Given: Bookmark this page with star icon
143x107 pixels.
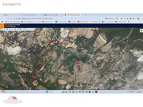Looking at the screenshot, I should [x=117, y=19].
